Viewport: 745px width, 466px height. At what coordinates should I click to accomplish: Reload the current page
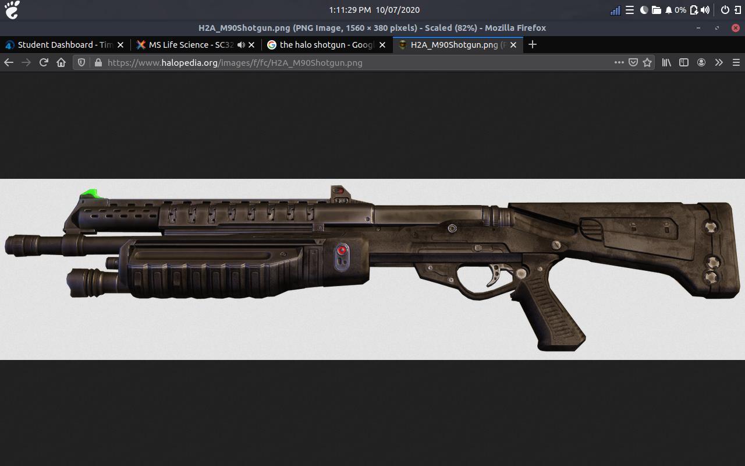point(44,62)
